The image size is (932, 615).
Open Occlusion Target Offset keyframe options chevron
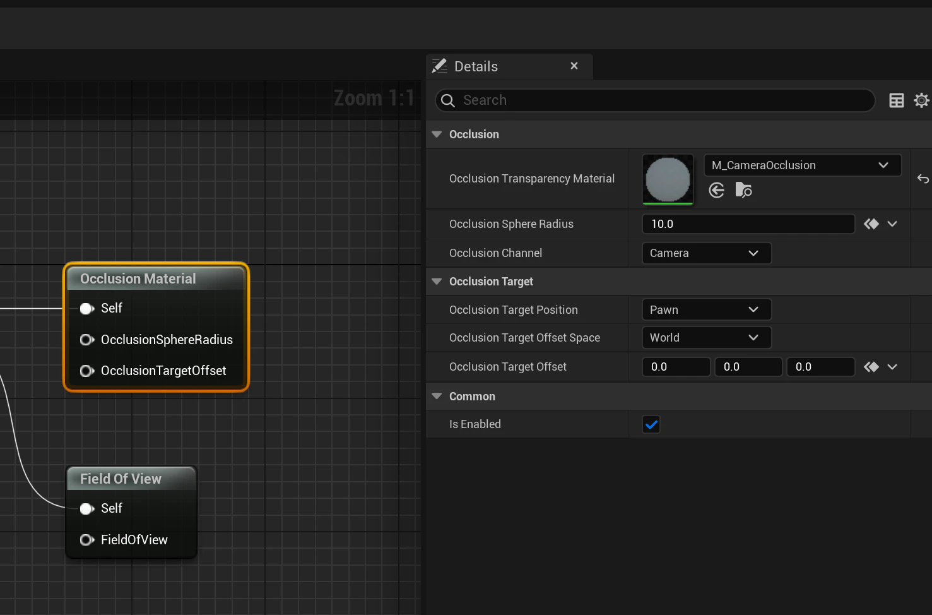coord(892,367)
